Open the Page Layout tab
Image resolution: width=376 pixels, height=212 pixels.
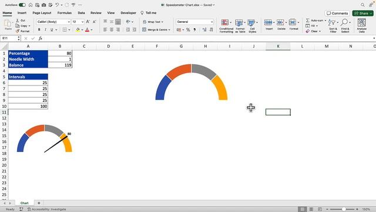point(42,13)
